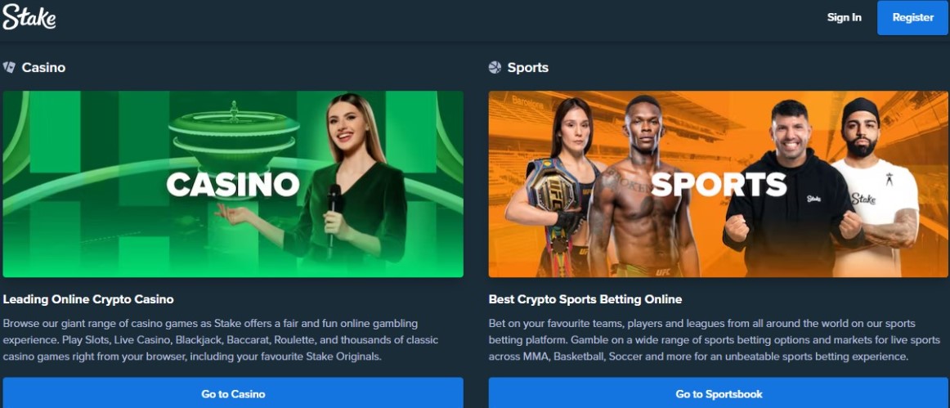Click the roulette wheel graphic in Casino banner
Screen dimensions: 950x408
click(234, 137)
